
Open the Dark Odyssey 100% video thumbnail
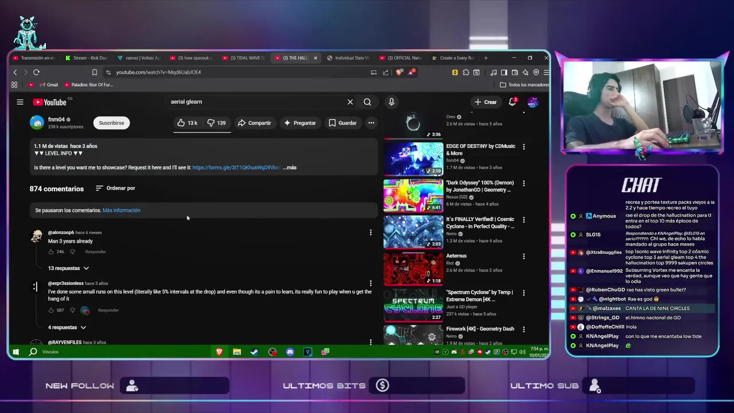point(413,195)
